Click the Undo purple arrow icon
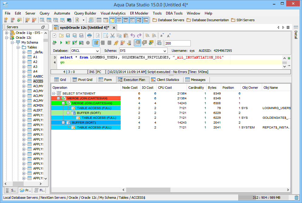Screen dimensions: 302x203 click(x=133, y=35)
